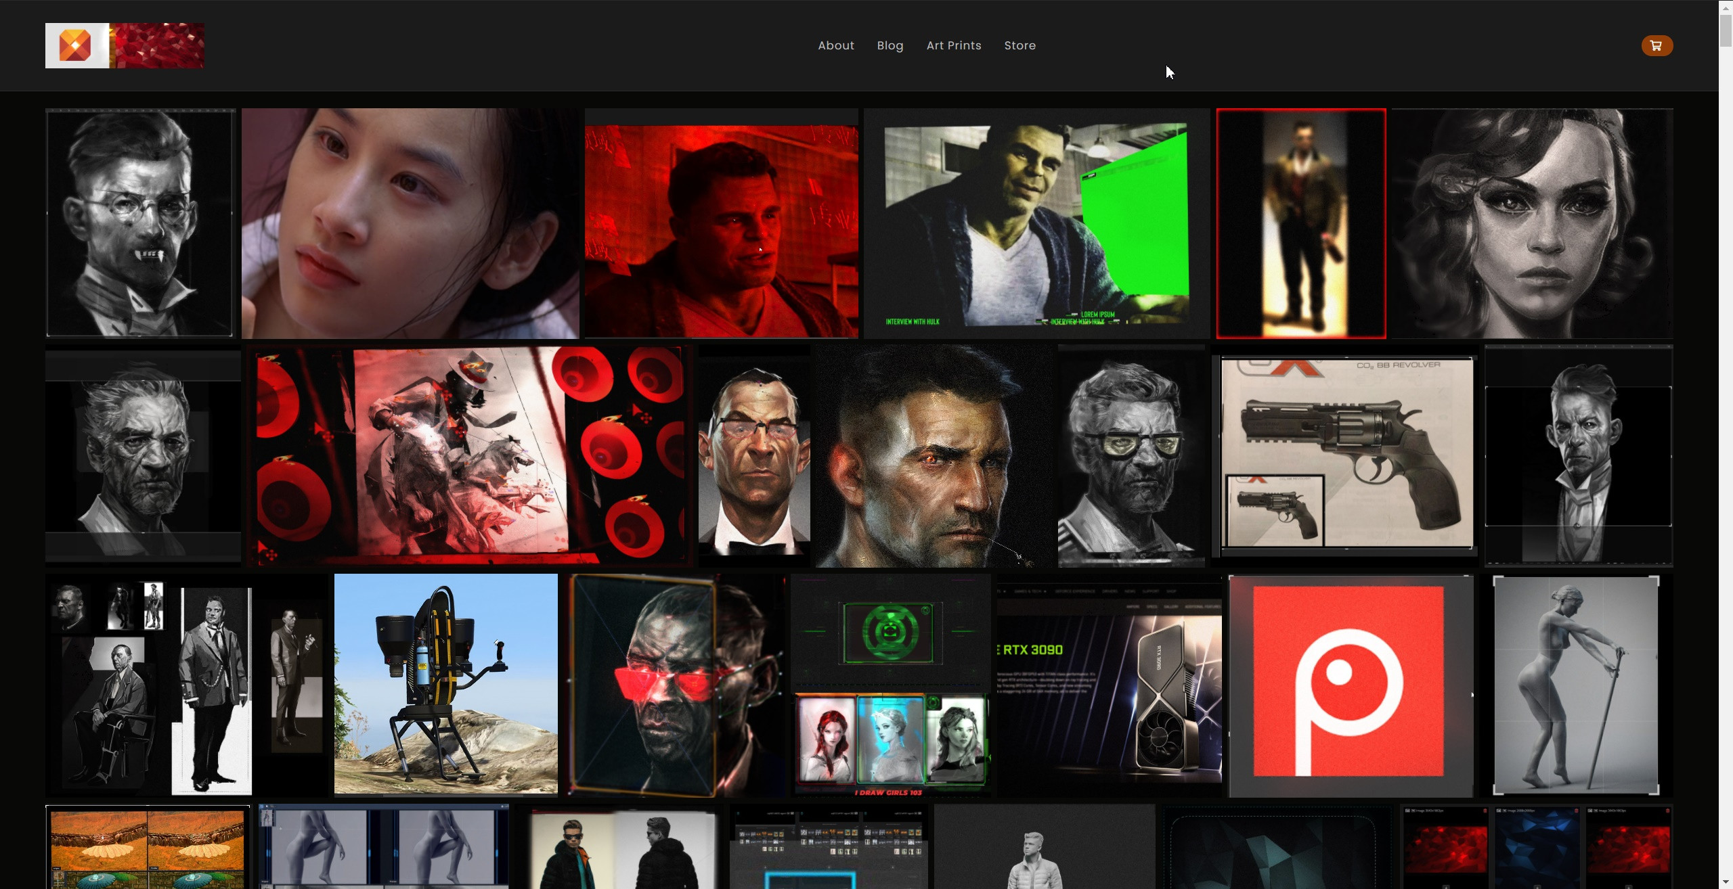Open the man in bow tie portrait
Viewport: 1733px width, 889px height.
point(754,456)
